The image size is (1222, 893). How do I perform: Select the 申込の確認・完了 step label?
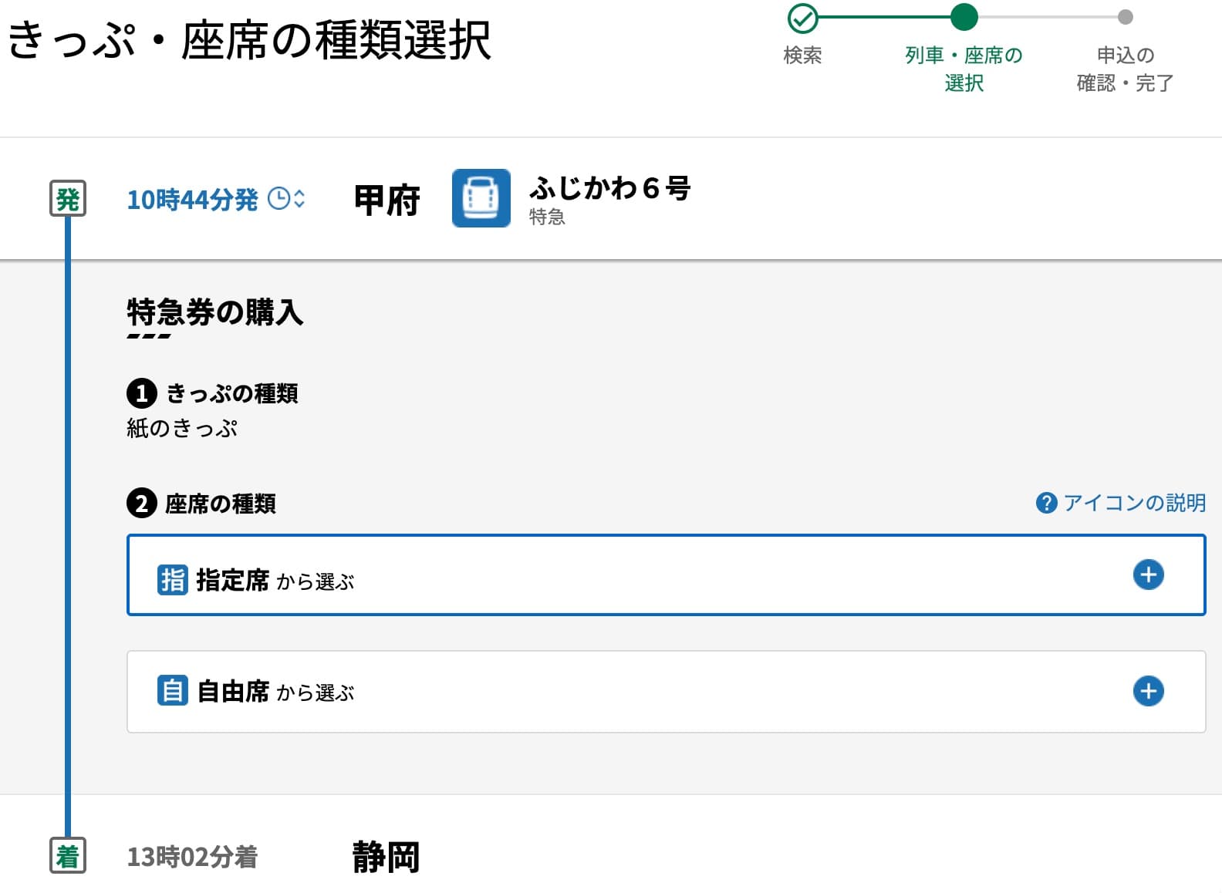pos(1126,69)
